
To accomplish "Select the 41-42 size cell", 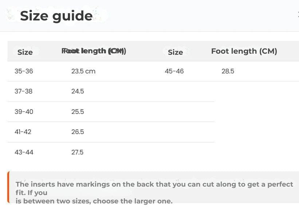I will [x=23, y=132].
